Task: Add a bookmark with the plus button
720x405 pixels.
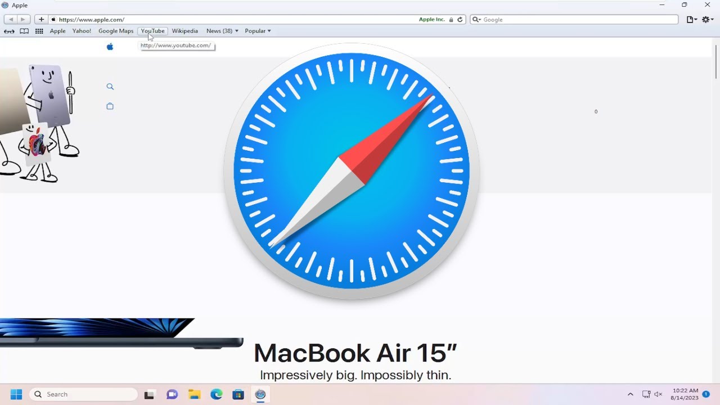Action: point(41,19)
